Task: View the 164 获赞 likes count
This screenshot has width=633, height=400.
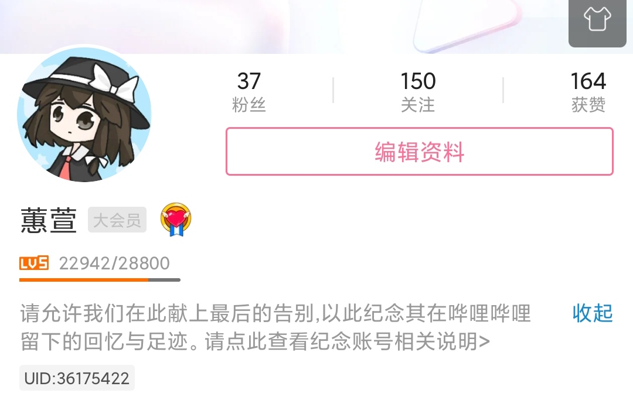Action: [588, 91]
